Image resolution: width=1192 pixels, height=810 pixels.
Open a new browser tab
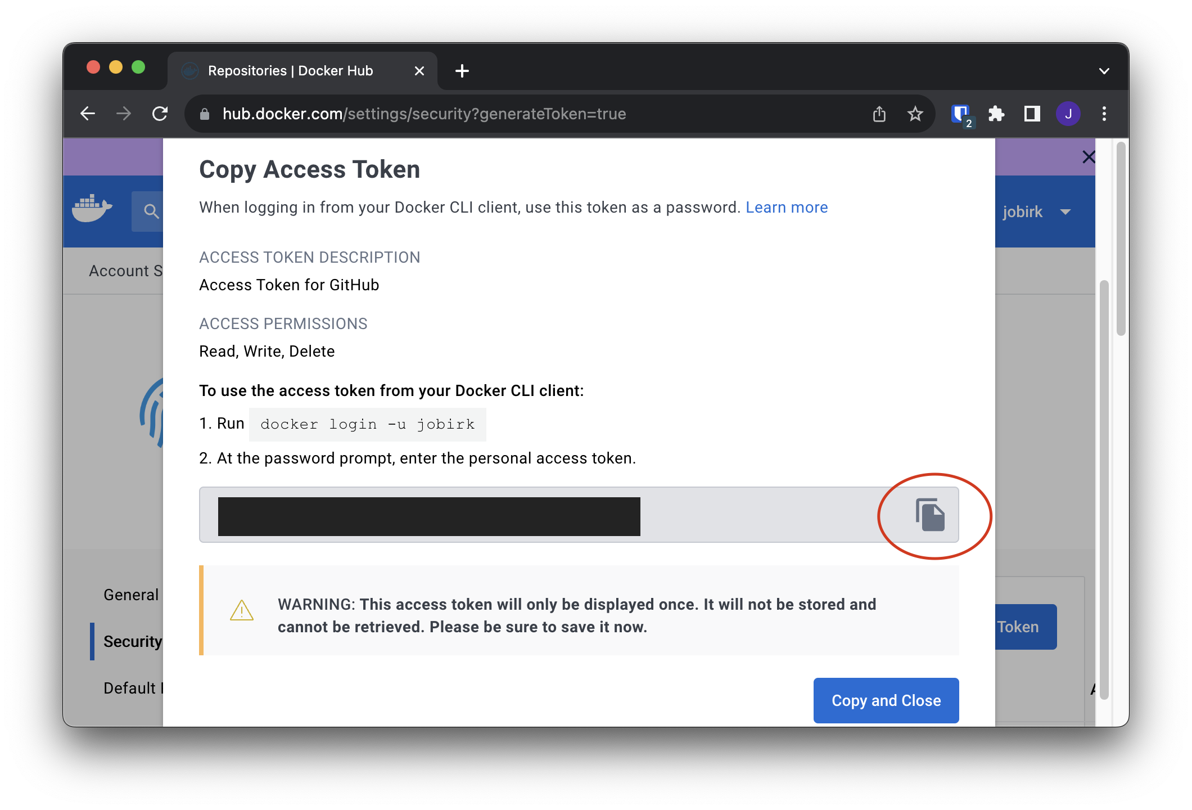(x=462, y=71)
